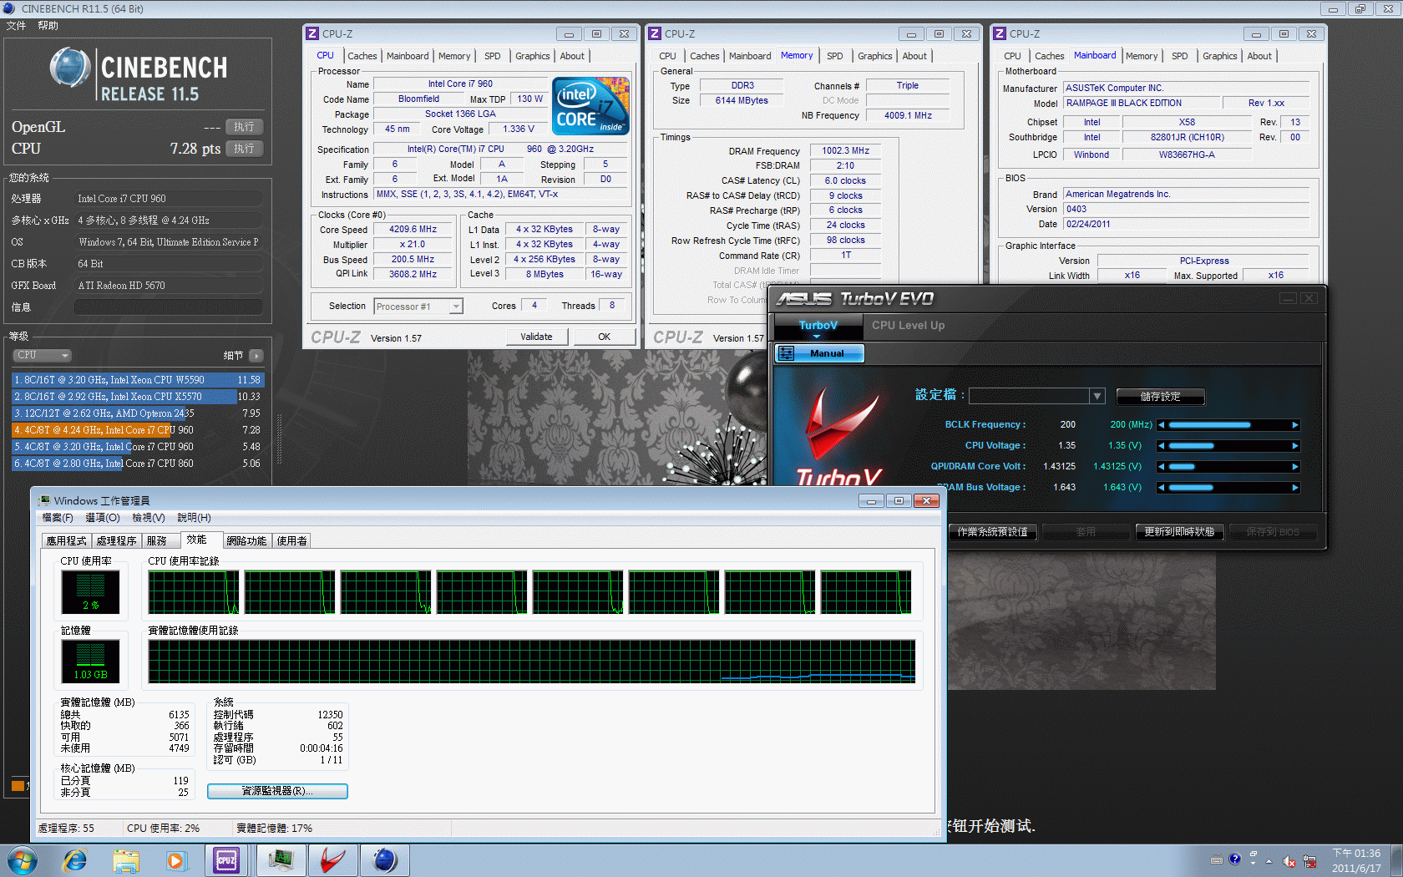Image resolution: width=1403 pixels, height=877 pixels.
Task: Show hidden tray icons arrow
Action: pyautogui.click(x=1269, y=861)
